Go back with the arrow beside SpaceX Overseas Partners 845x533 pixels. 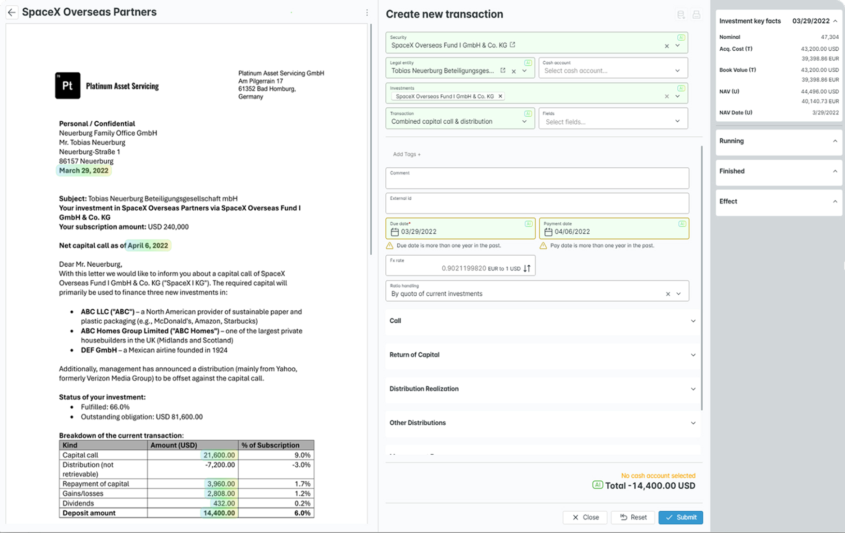[12, 13]
